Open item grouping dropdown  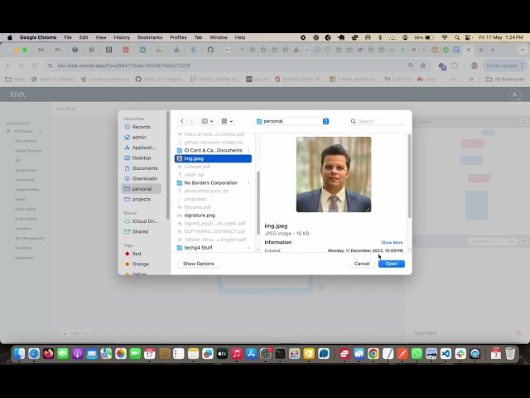(x=227, y=121)
